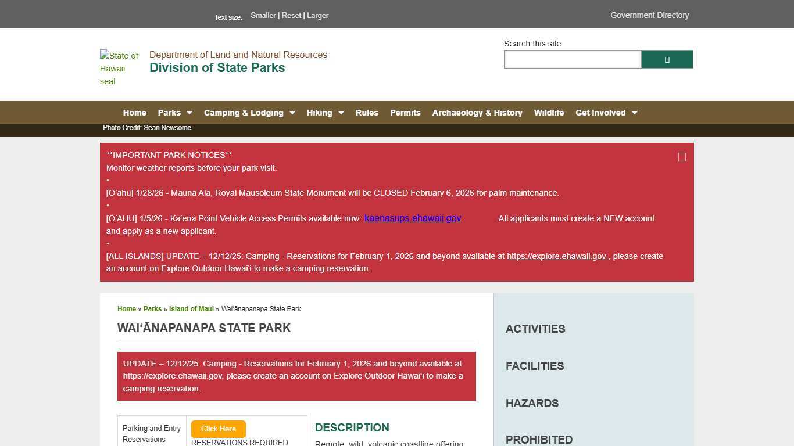
Task: Click inside the site search field
Action: (572, 59)
